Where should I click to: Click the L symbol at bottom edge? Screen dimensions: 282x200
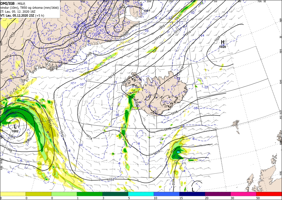193,190
